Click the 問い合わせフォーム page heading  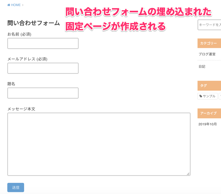(34, 23)
